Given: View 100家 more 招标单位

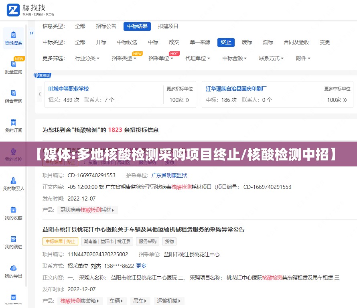Looking at the screenshot, I should [179, 100].
